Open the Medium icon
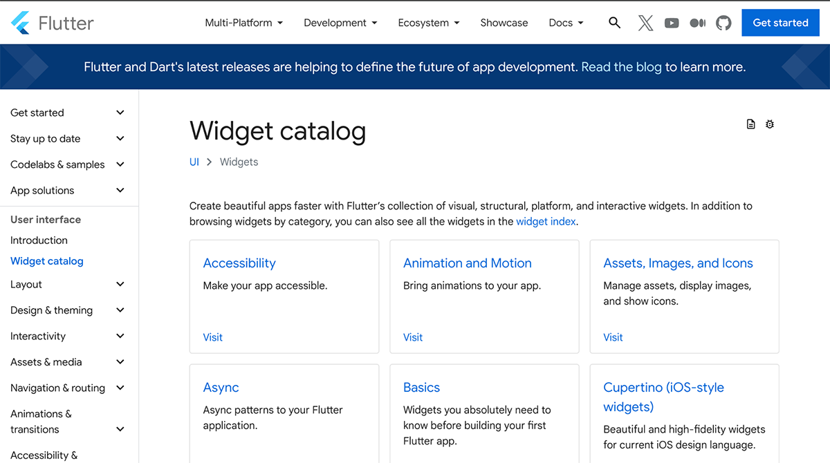The height and width of the screenshot is (463, 830). 697,22
